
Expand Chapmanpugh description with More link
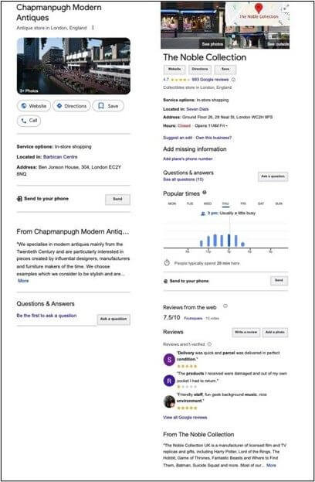(x=23, y=281)
